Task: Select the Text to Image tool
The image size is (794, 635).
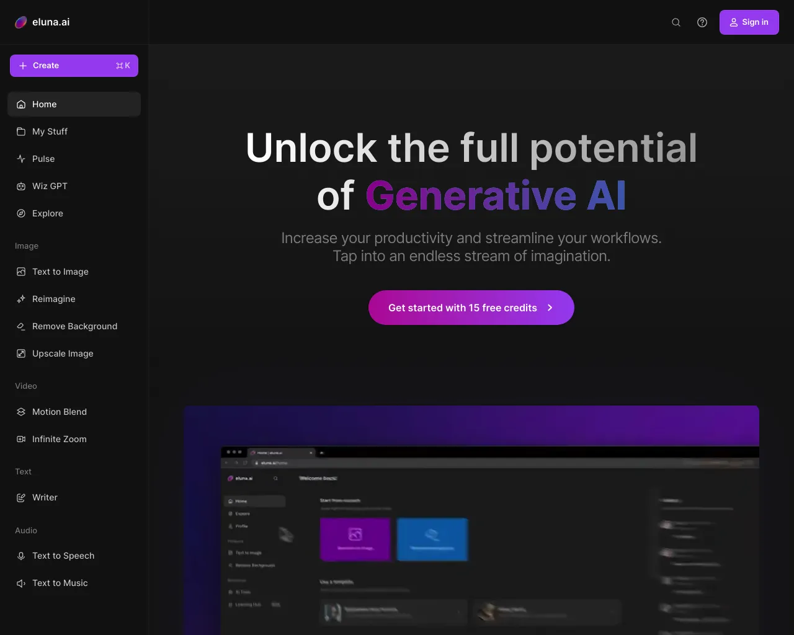Action: (60, 272)
